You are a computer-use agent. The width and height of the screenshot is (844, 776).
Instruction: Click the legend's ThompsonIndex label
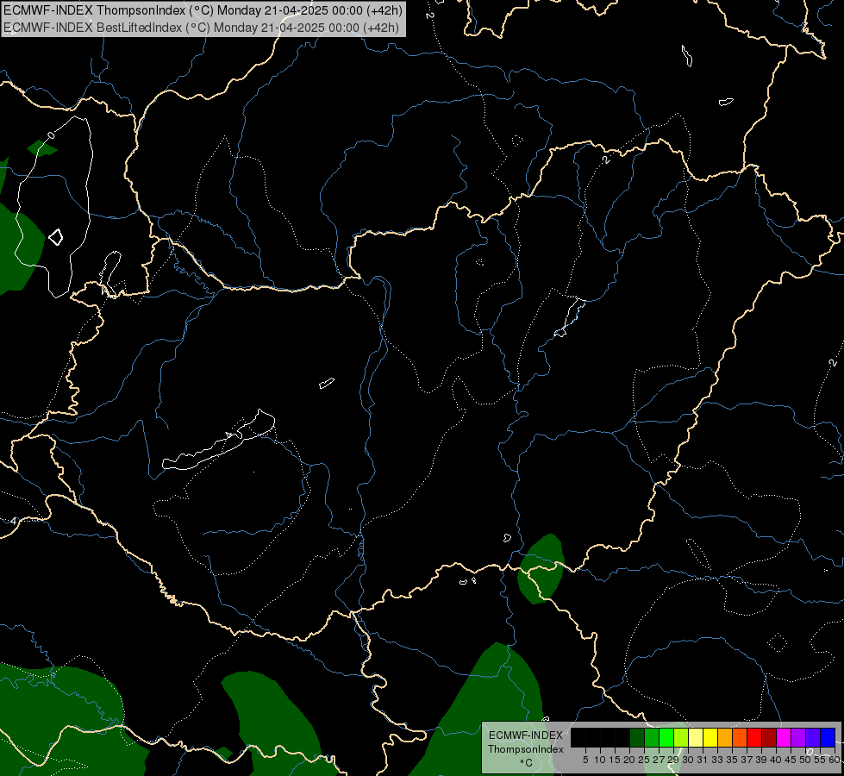525,749
